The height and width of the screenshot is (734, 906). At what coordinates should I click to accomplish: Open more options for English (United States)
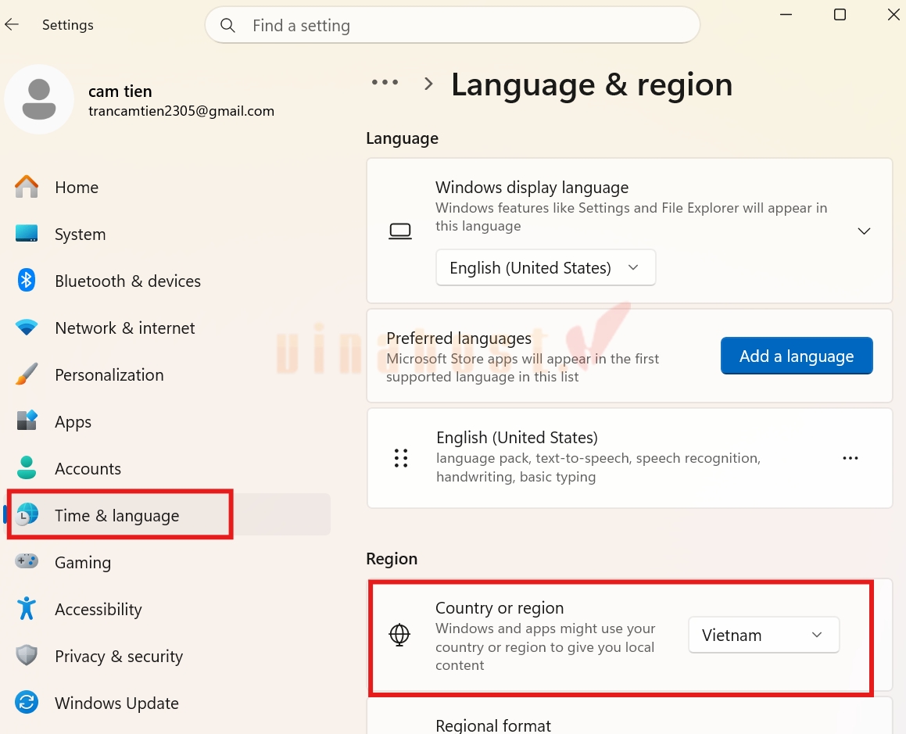pos(850,458)
